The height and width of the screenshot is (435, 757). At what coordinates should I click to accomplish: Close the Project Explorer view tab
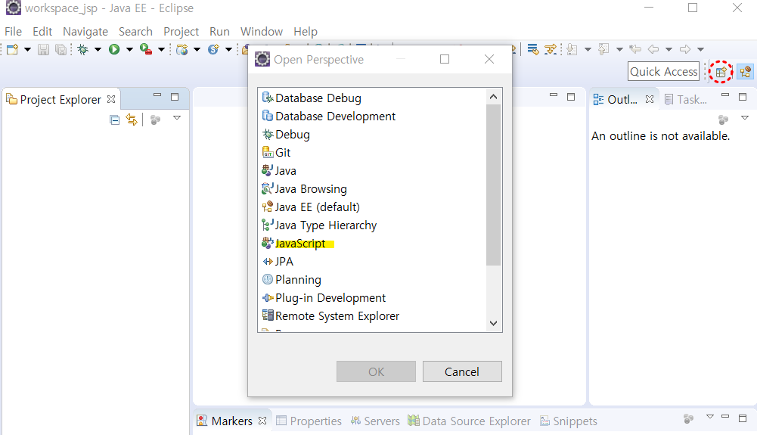coord(111,99)
